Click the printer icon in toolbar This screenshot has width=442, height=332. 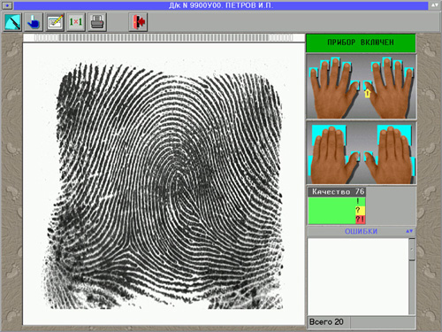[x=97, y=22]
